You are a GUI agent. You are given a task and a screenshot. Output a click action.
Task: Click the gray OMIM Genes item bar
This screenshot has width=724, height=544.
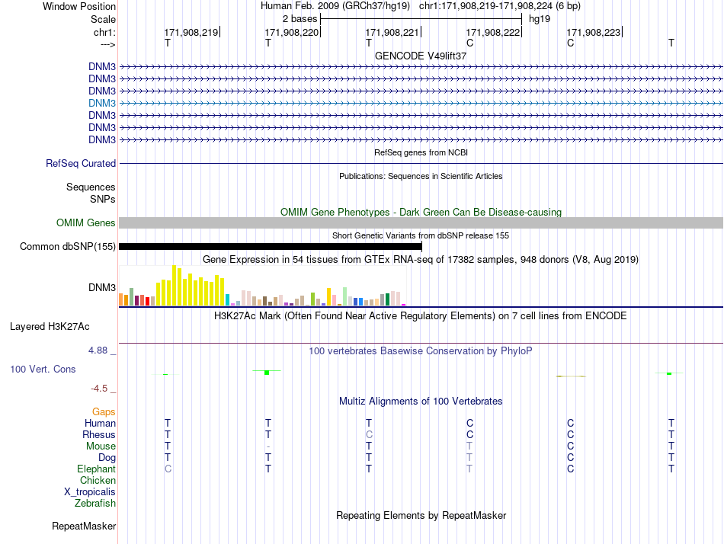click(421, 223)
